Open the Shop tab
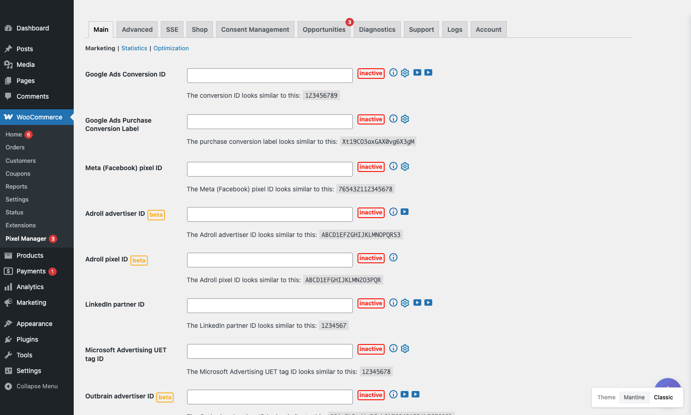The image size is (691, 415). pyautogui.click(x=200, y=30)
